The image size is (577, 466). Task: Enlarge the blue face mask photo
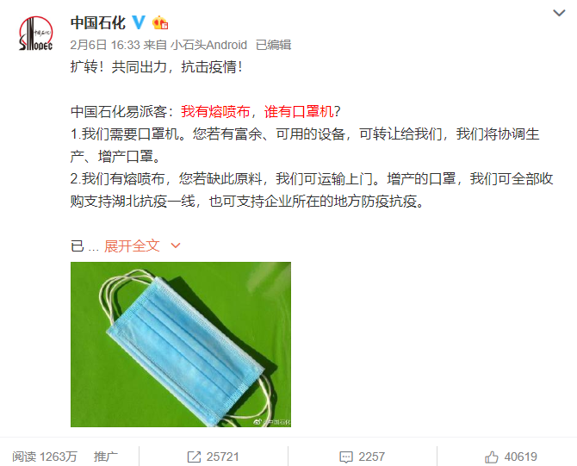pos(181,345)
